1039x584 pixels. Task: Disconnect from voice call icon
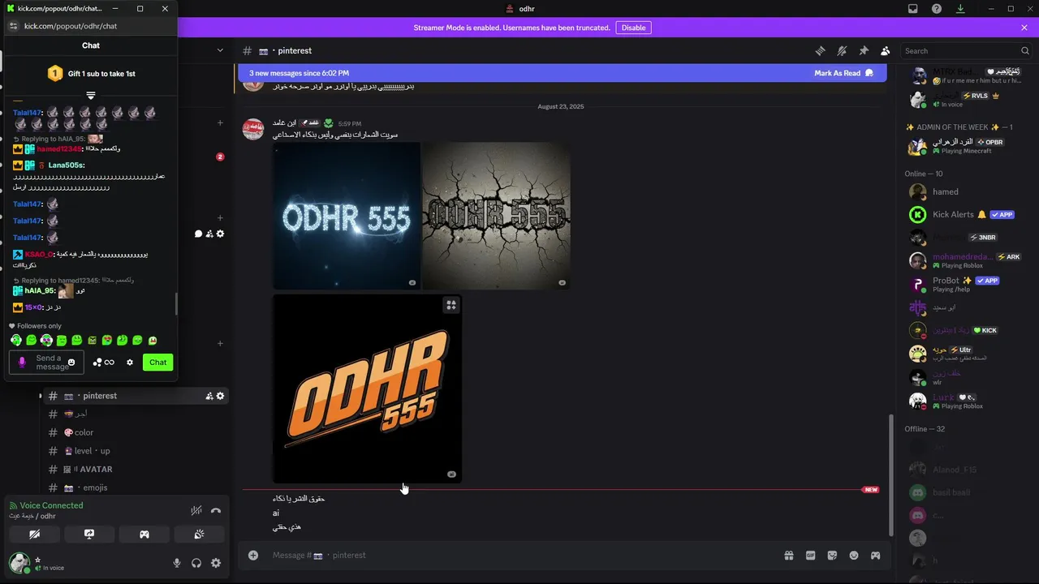click(216, 511)
